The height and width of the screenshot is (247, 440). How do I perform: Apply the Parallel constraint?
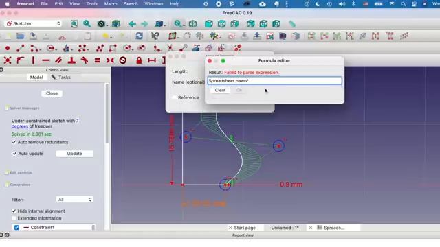58,60
